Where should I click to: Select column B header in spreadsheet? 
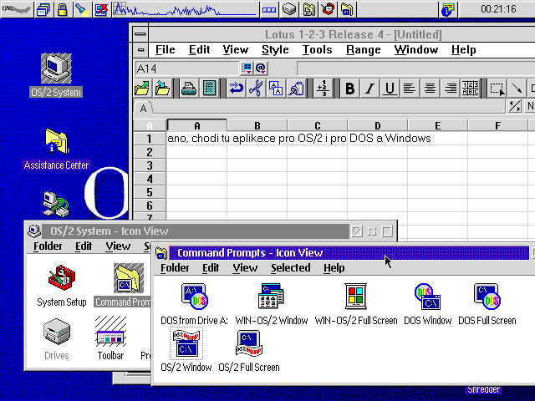click(x=257, y=125)
